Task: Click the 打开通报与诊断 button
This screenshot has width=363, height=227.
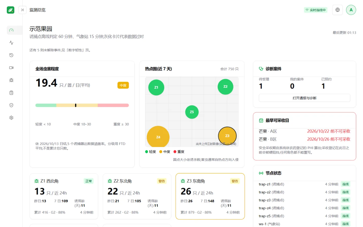Action: pos(304,98)
